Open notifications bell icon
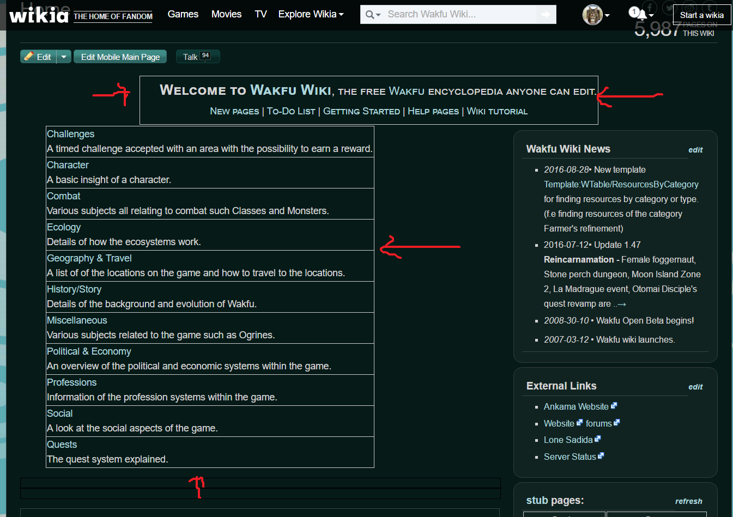Screen dimensions: 733x517 click(x=643, y=15)
